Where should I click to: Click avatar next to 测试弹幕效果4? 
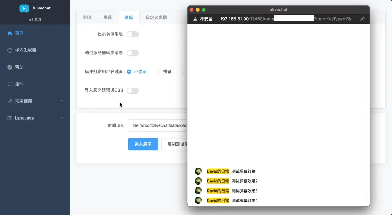click(x=198, y=200)
